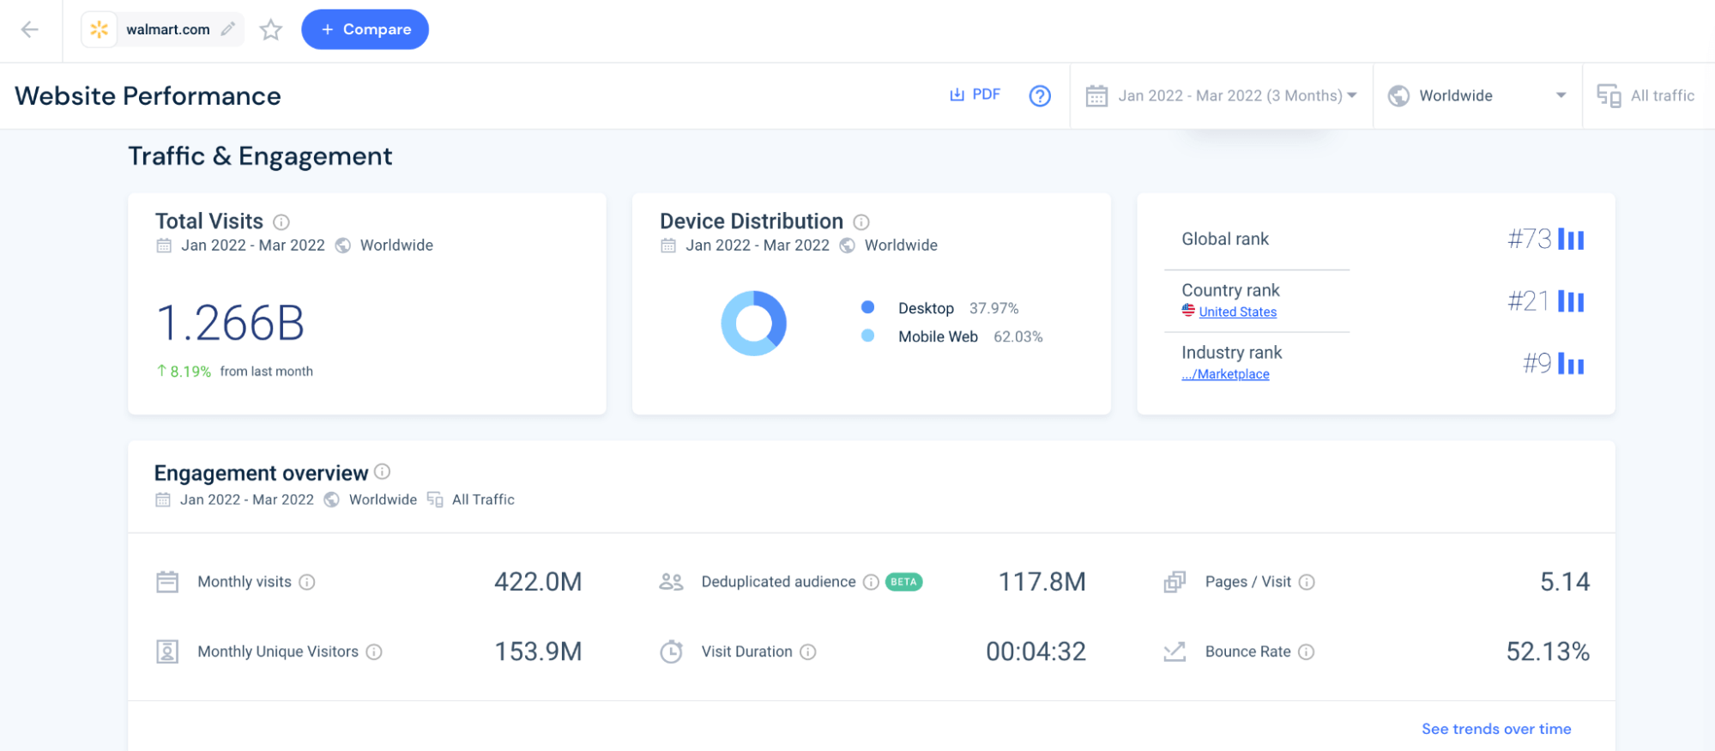Click the Pages / Visit stacked pages icon
1715x751 pixels.
coord(1175,582)
